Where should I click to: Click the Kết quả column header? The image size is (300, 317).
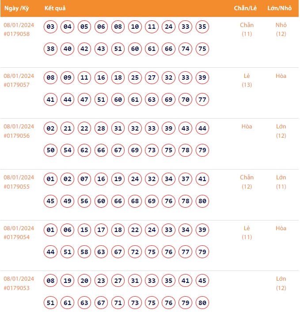(x=55, y=8)
